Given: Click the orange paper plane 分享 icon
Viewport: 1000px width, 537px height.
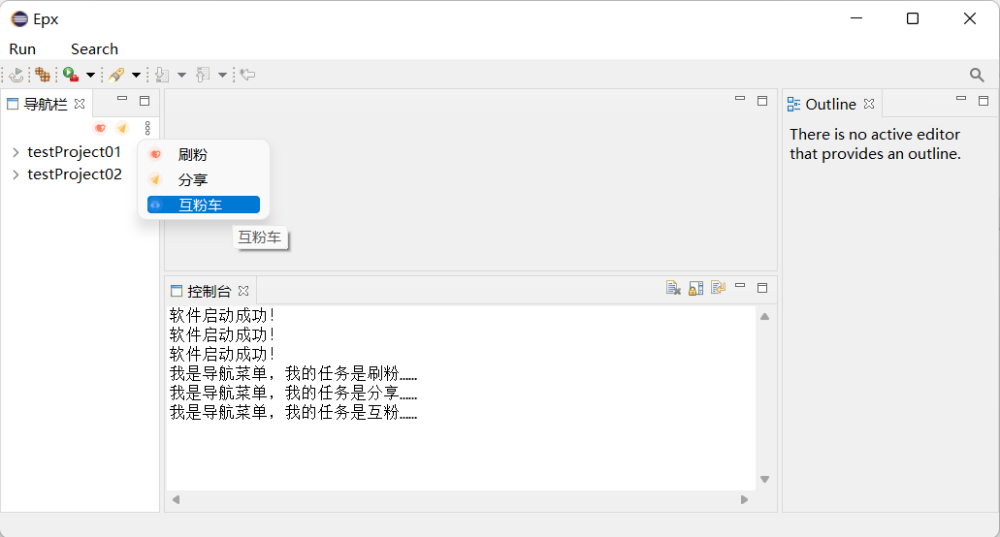Looking at the screenshot, I should (122, 128).
